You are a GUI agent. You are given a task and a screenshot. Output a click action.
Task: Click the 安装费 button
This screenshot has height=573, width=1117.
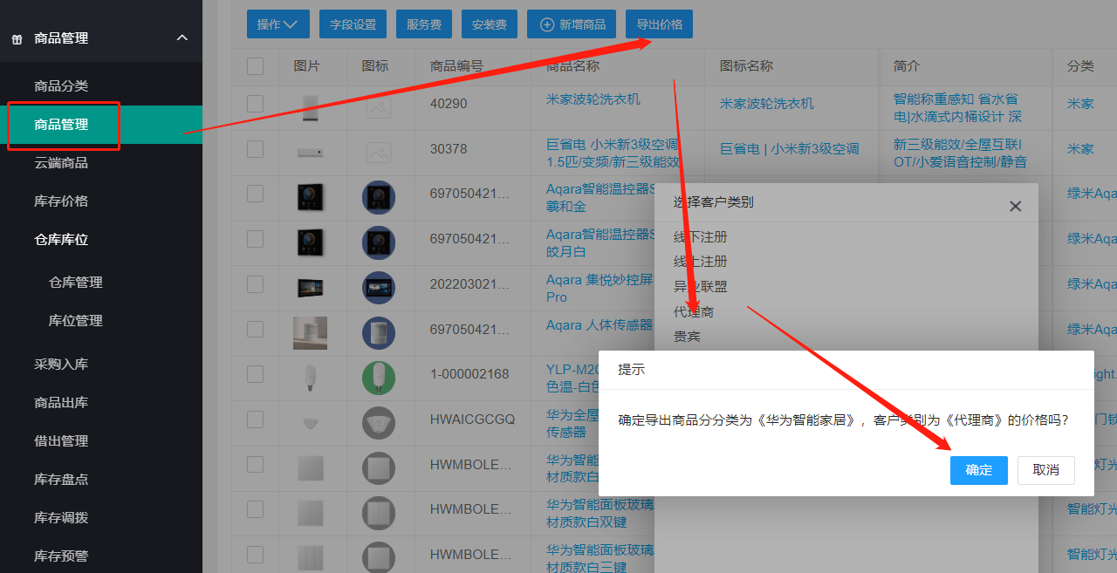490,24
